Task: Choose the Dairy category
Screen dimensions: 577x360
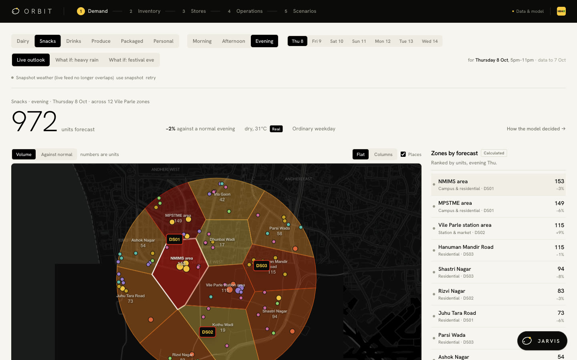Action: (x=23, y=41)
